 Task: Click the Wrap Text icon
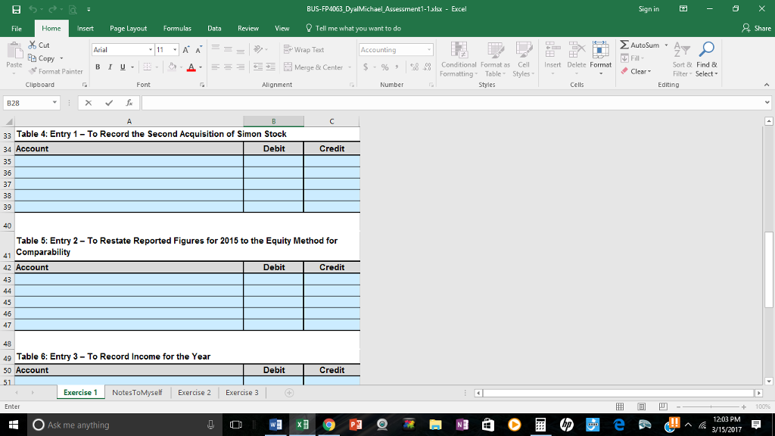[x=288, y=48]
